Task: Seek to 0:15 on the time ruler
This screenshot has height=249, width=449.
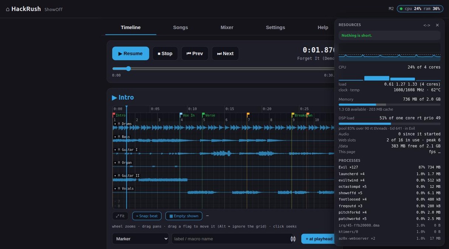Action: [229, 109]
